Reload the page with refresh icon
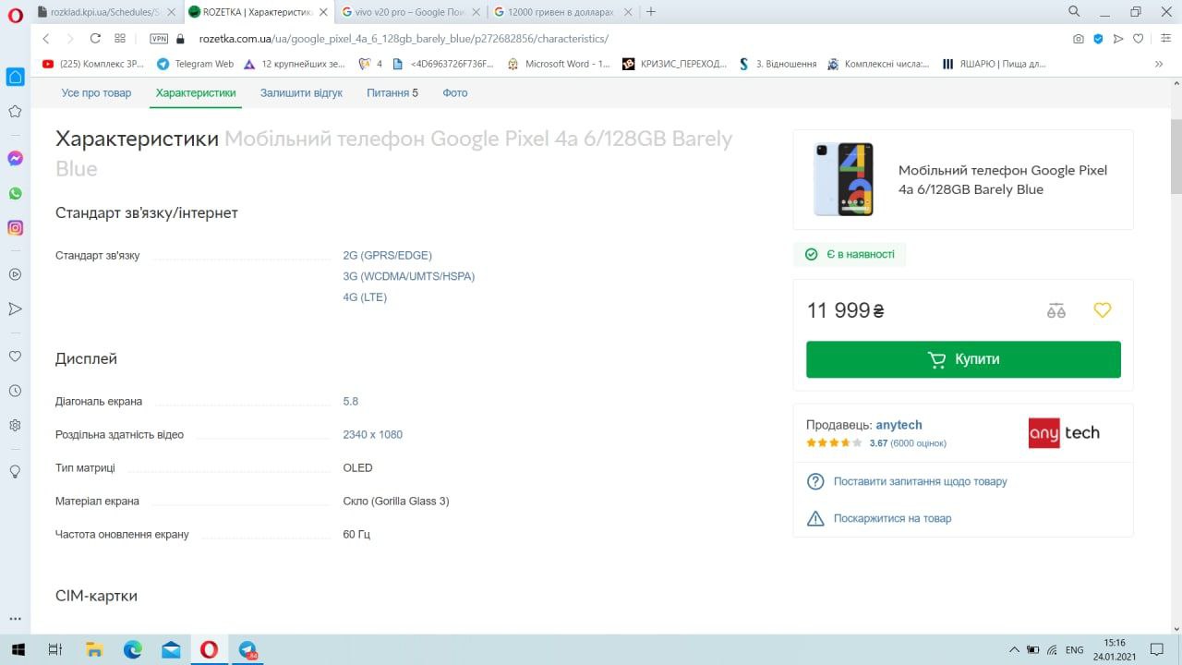 (x=95, y=39)
